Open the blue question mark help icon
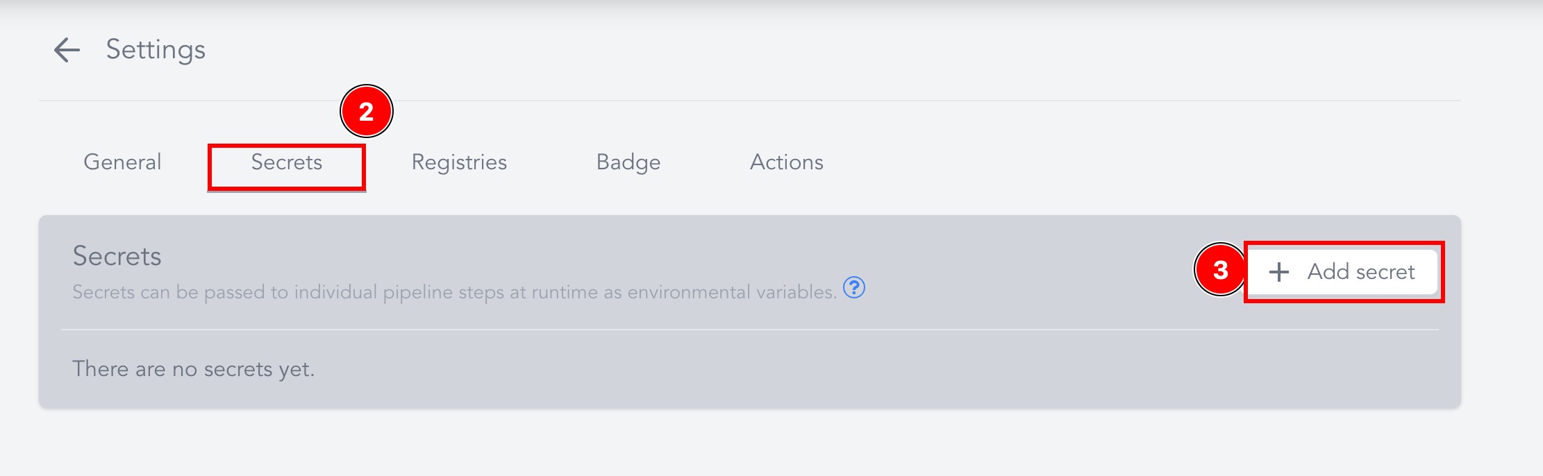 853,287
